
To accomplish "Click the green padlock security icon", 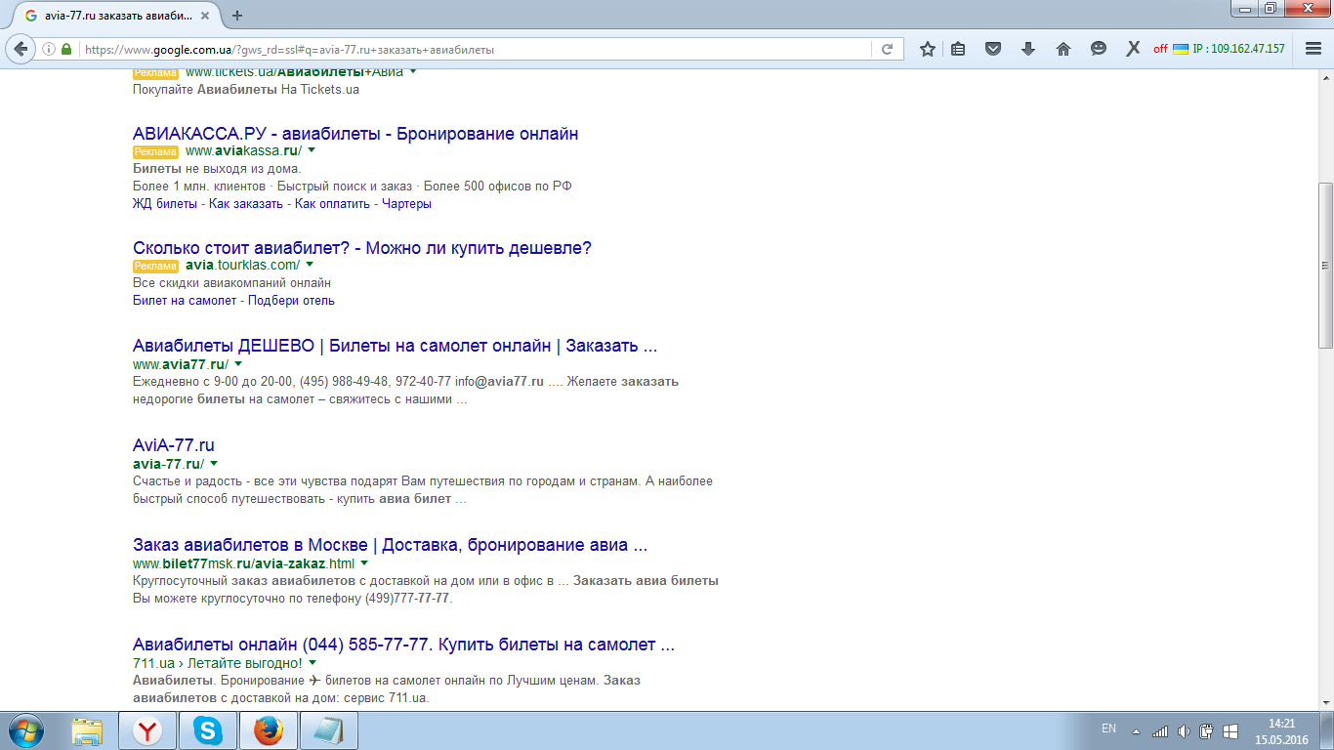I will pos(66,49).
